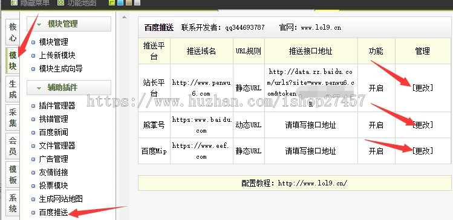Switch to the 核心 side tab
The width and height of the screenshot is (453, 220).
point(13,32)
